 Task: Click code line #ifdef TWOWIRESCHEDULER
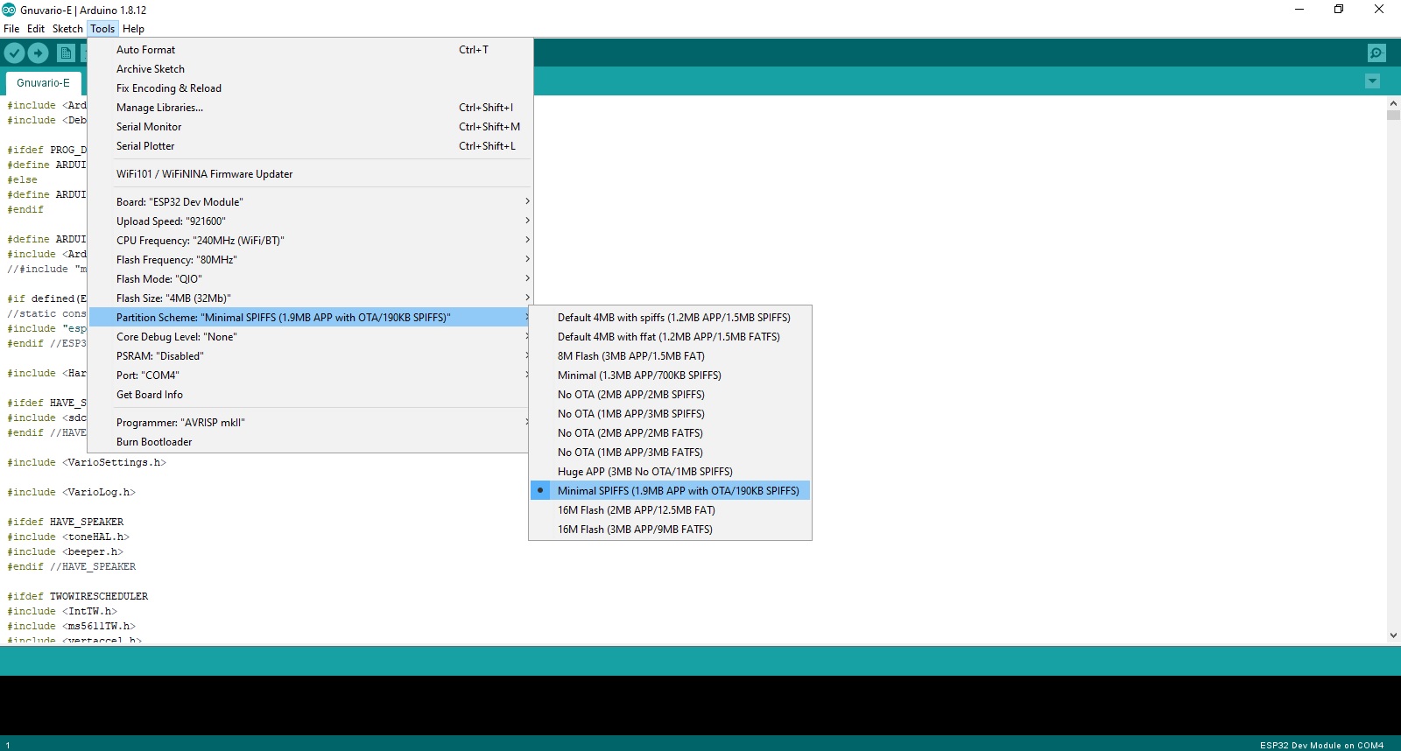pyautogui.click(x=78, y=597)
